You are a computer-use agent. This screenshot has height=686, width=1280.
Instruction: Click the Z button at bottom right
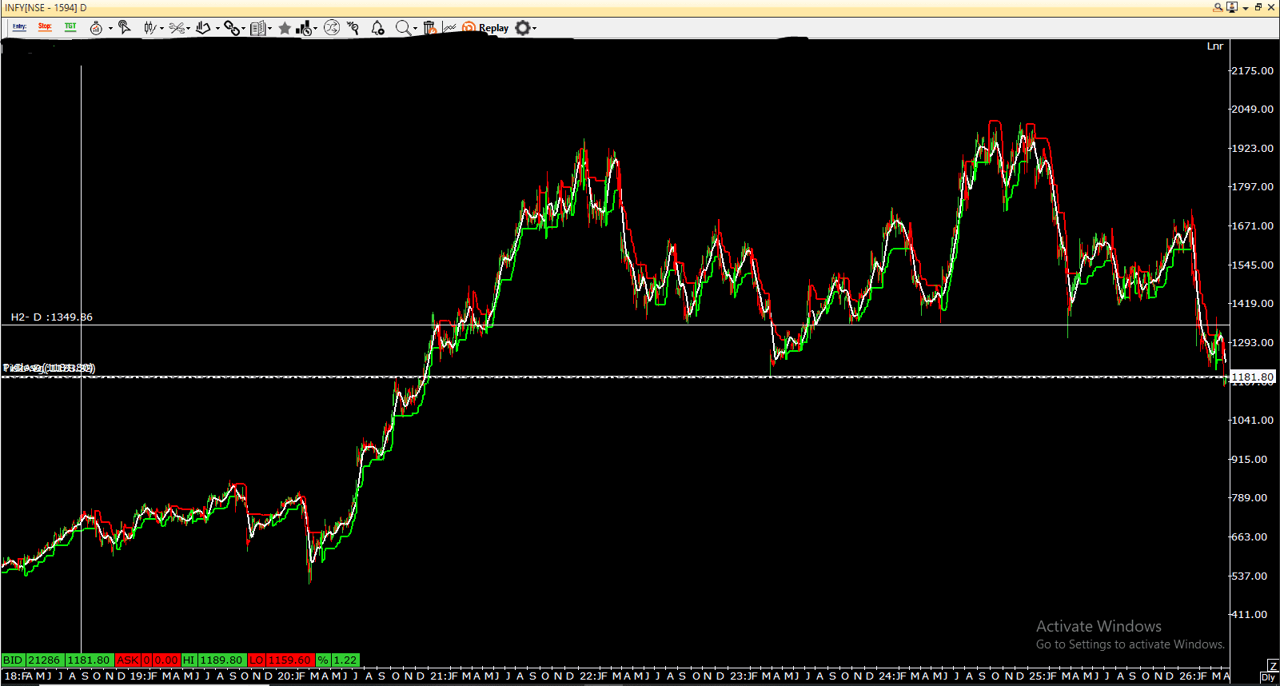[1274, 666]
